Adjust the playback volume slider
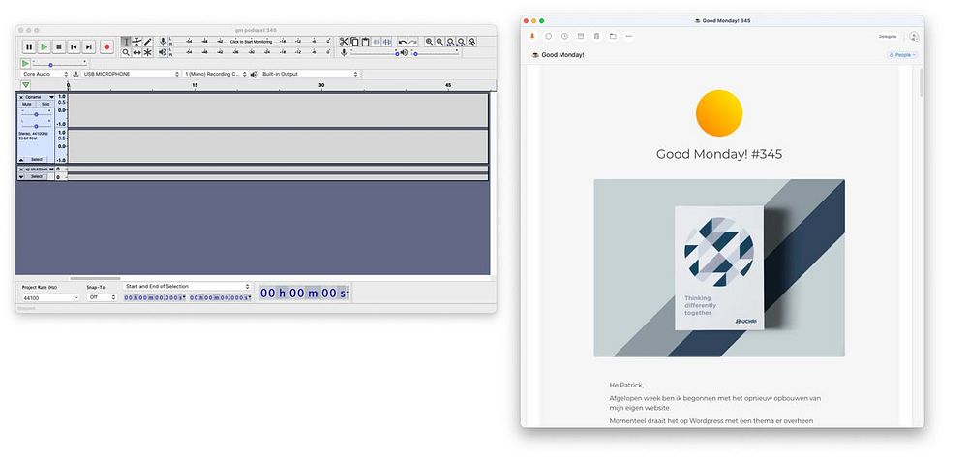 436,53
